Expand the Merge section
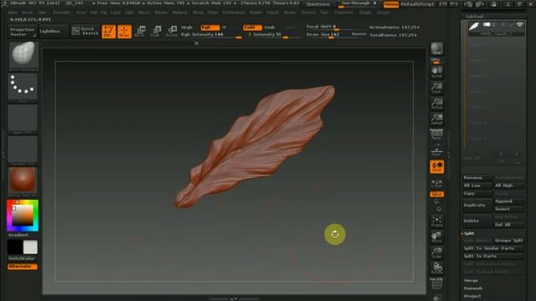 pos(471,280)
